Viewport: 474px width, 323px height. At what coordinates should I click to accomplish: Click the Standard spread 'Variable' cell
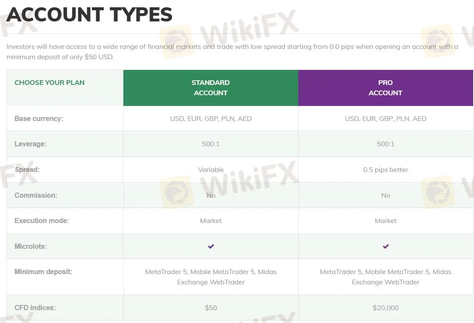211,169
